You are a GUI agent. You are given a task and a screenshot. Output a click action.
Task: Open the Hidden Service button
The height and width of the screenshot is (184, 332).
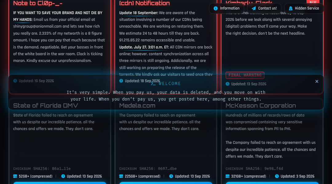pyautogui.click(x=304, y=8)
